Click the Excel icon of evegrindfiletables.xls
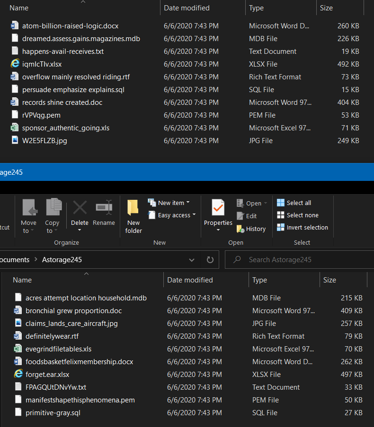This screenshot has height=427, width=374. point(18,349)
